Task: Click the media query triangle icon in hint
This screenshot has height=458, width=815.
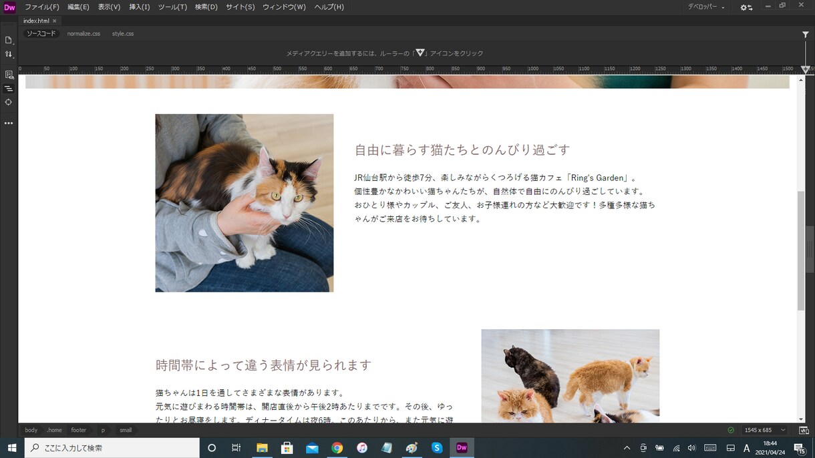Action: [x=420, y=53]
